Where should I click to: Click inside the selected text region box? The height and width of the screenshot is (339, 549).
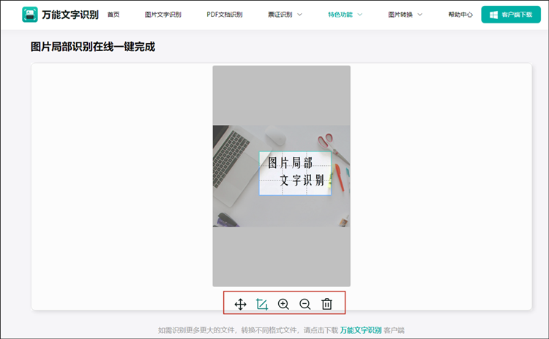point(295,173)
